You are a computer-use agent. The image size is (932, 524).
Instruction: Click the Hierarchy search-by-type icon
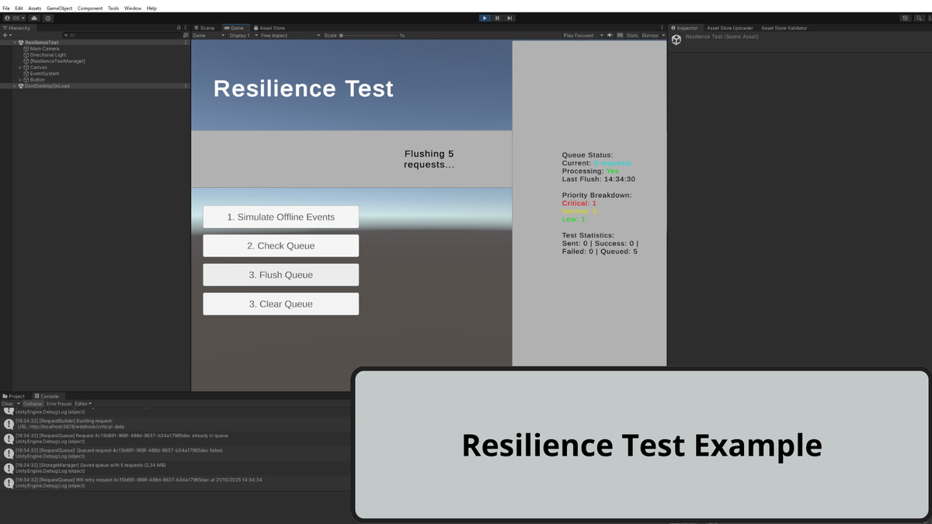pyautogui.click(x=185, y=35)
